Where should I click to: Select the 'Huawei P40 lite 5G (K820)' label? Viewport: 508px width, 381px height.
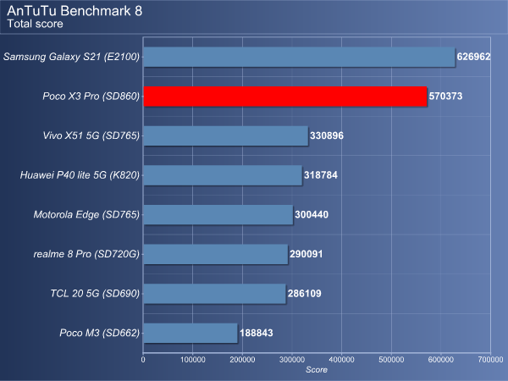click(80, 175)
